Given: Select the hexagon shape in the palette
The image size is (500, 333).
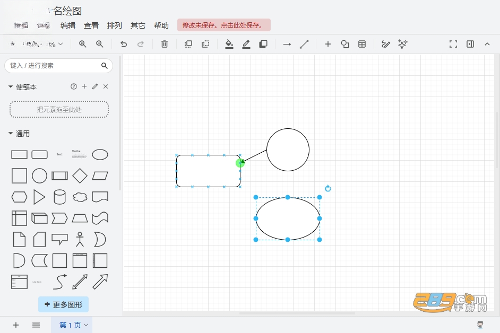Looking at the screenshot, I should click(19, 197).
